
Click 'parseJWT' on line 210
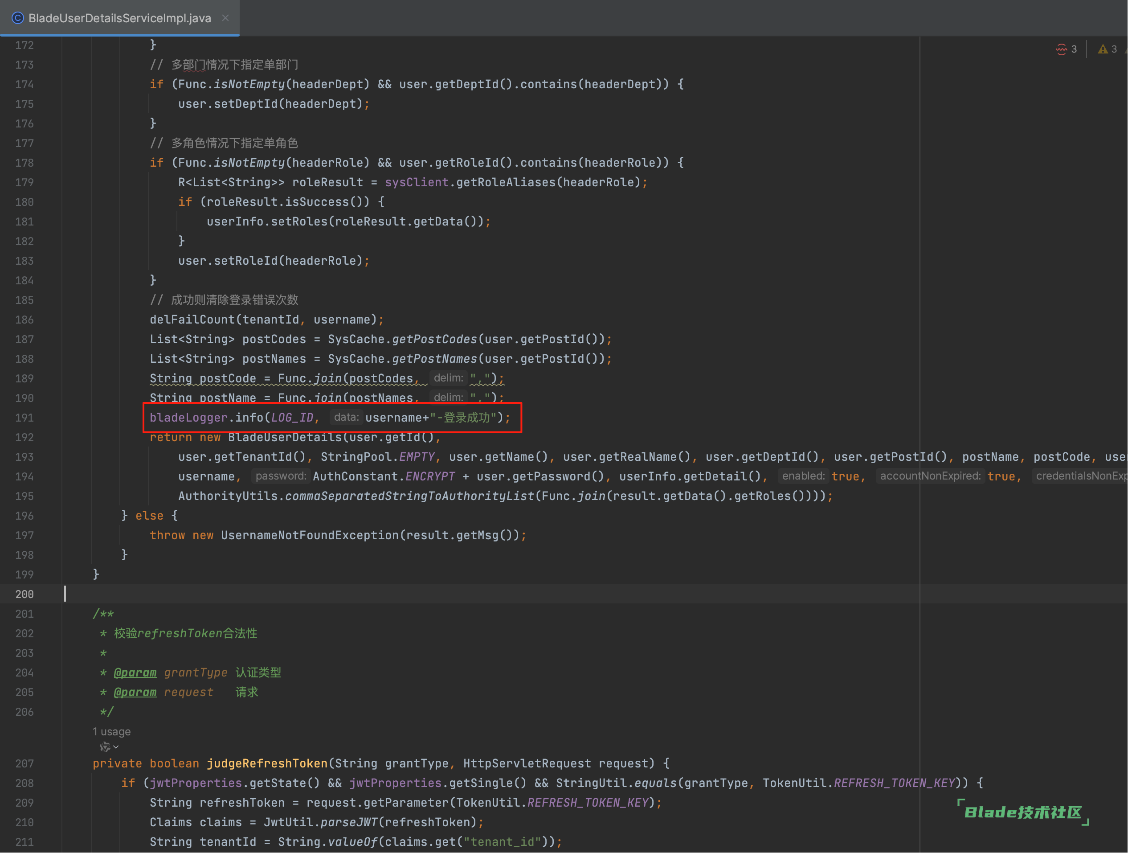coord(349,822)
